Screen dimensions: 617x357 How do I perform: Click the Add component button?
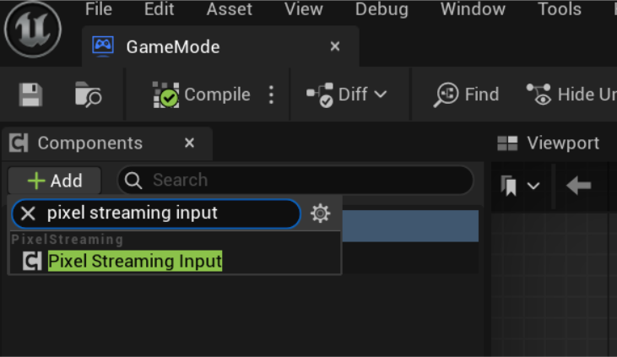click(x=55, y=181)
